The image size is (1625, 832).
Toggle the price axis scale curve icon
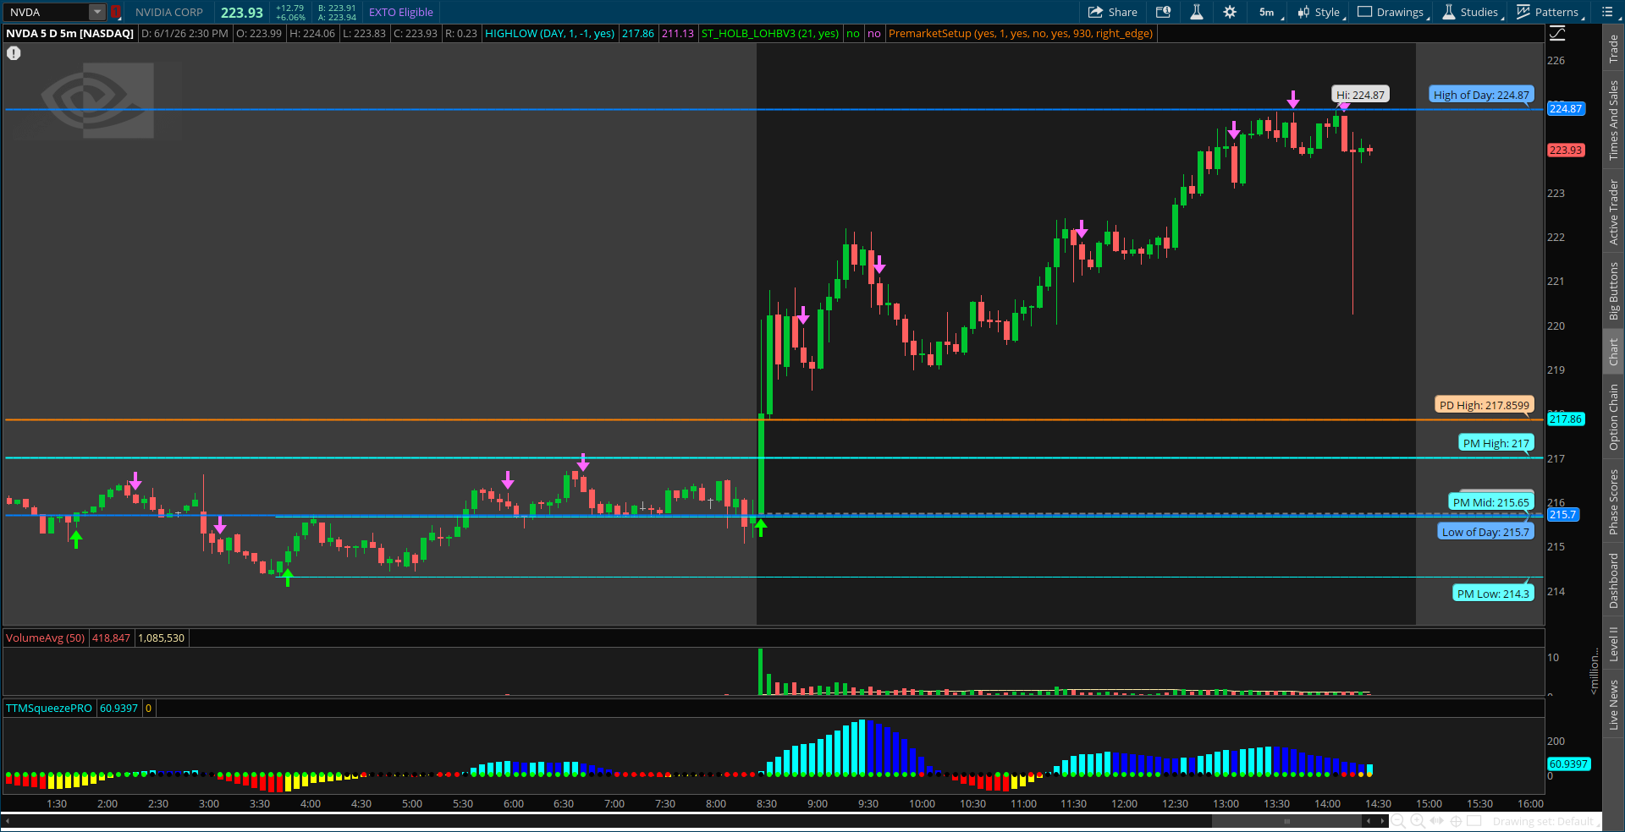(1557, 34)
